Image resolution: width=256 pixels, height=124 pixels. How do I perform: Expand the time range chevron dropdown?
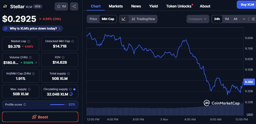pyautogui.click(x=244, y=19)
